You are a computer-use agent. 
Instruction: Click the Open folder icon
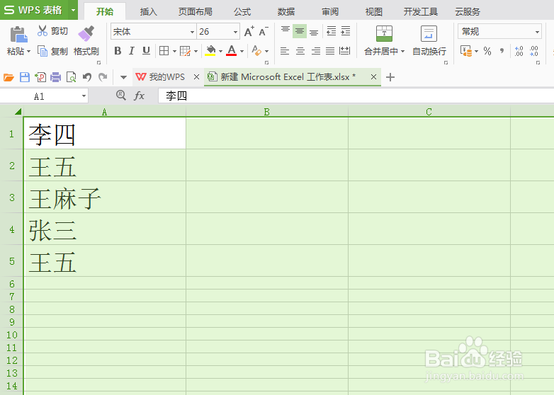[9, 77]
